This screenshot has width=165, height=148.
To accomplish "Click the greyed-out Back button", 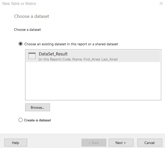I will (x=94, y=143).
